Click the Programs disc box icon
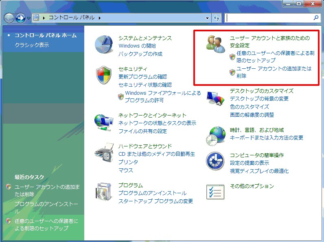Image resolution: width=324 pixels, height=242 pixels. [x=104, y=192]
